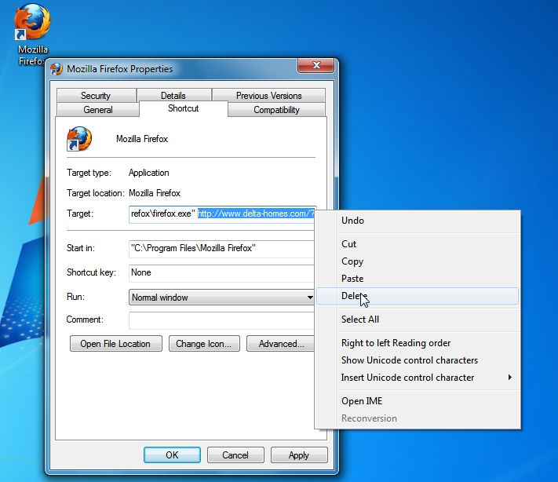The image size is (558, 482).
Task: Select the Shortcut tab
Action: (184, 108)
